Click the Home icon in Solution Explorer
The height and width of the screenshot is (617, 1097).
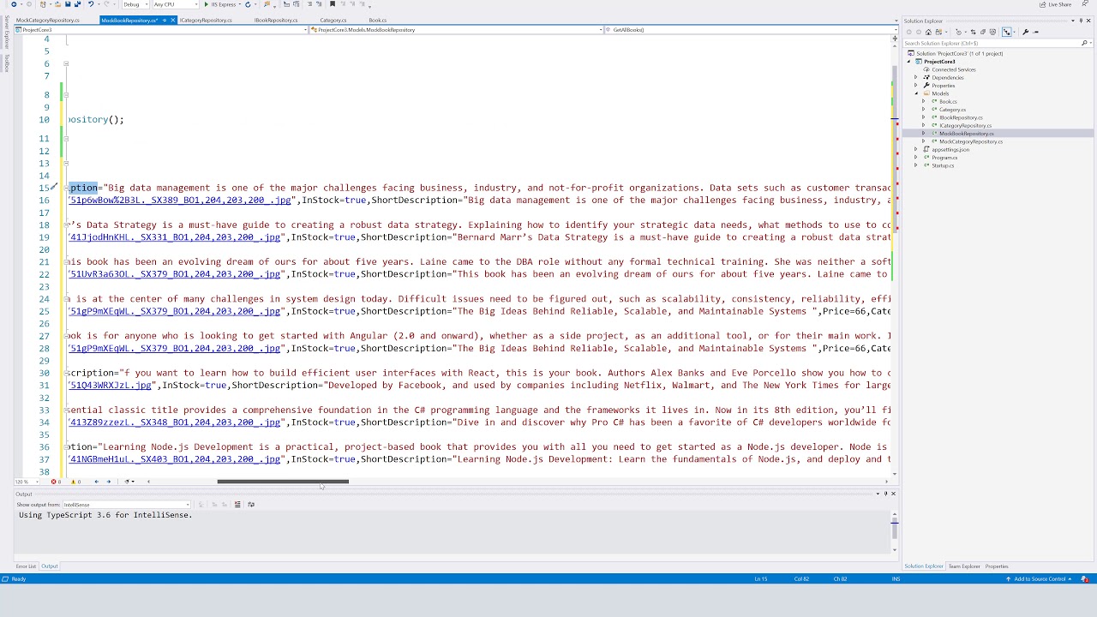point(928,32)
